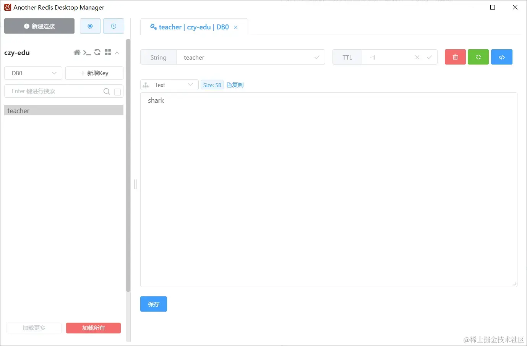Refresh the key with green button
527x346 pixels.
pos(478,57)
